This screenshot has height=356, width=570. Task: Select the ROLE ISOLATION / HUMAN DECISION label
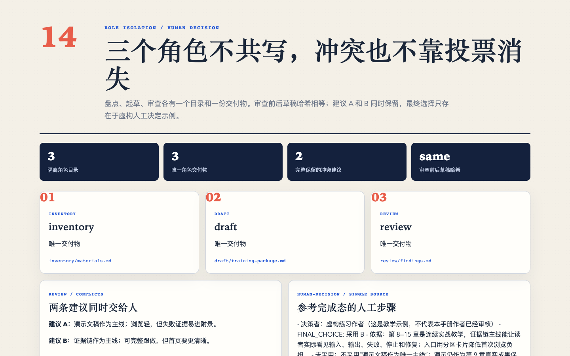tap(161, 28)
